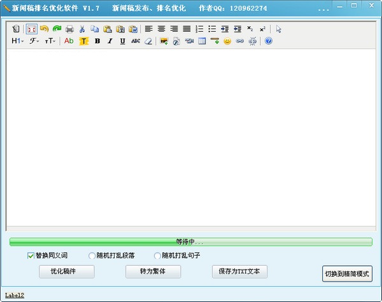Undo the last edit
This screenshot has height=302, width=382.
pyautogui.click(x=44, y=29)
